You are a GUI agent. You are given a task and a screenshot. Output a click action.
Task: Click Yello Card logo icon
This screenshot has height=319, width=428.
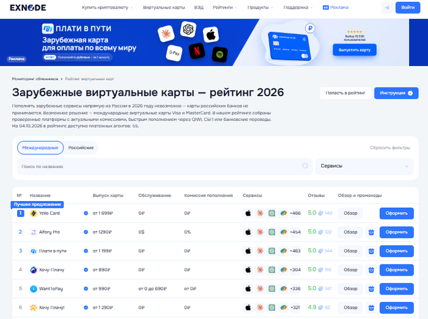[x=33, y=213]
